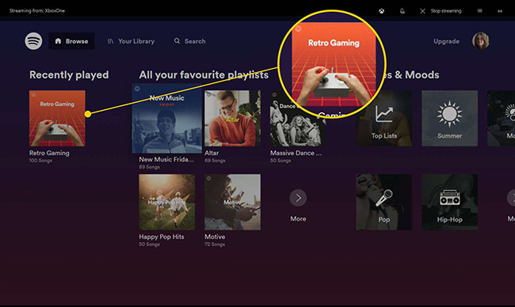Click the '100 Songs' text

tap(40, 161)
